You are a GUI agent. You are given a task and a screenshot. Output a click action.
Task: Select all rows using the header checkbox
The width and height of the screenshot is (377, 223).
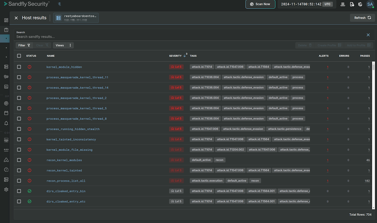[19, 56]
